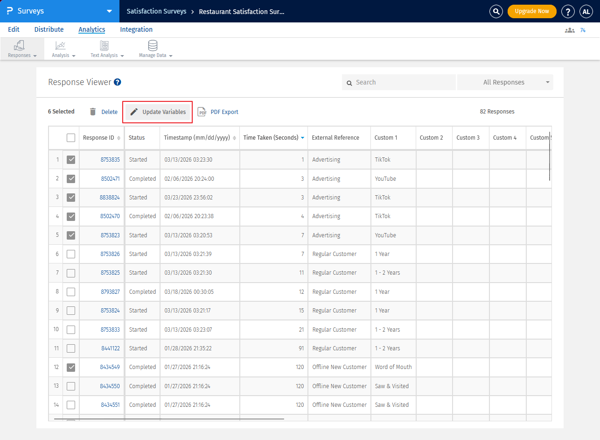Click the Update Variables button
Image resolution: width=600 pixels, height=440 pixels.
pos(158,112)
